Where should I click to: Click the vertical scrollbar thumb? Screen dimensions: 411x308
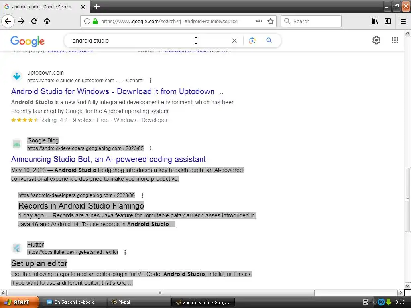(x=407, y=200)
